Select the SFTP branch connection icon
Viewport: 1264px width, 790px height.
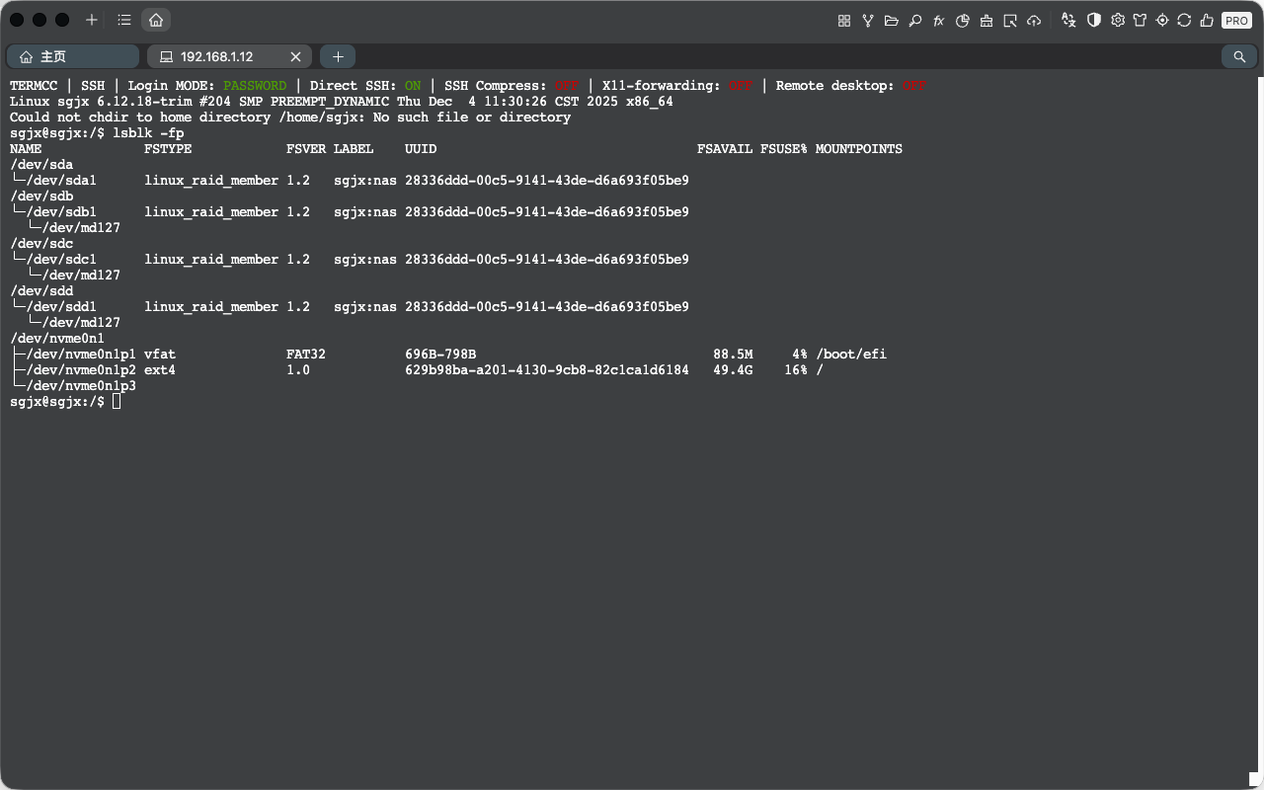[x=868, y=20]
